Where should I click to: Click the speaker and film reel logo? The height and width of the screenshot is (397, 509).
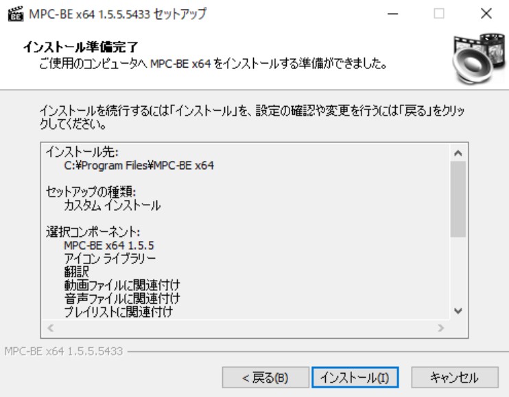tap(479, 59)
